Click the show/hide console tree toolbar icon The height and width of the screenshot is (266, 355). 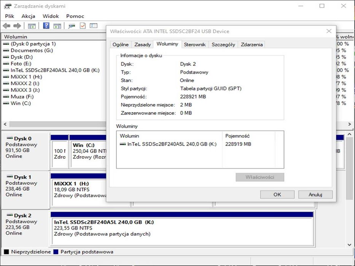click(32, 26)
